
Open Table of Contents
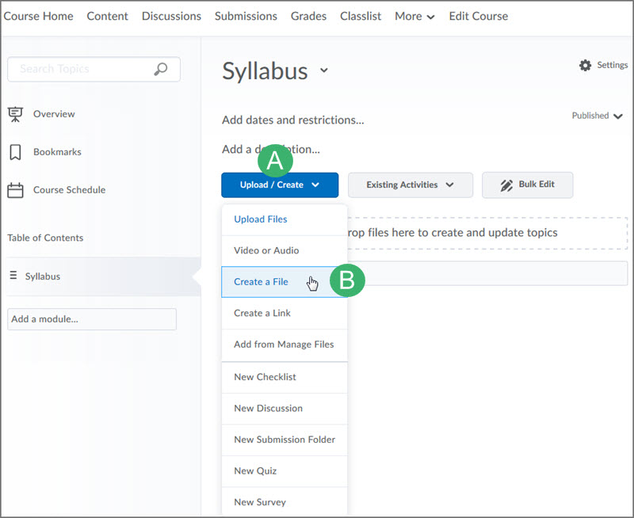[x=45, y=238]
